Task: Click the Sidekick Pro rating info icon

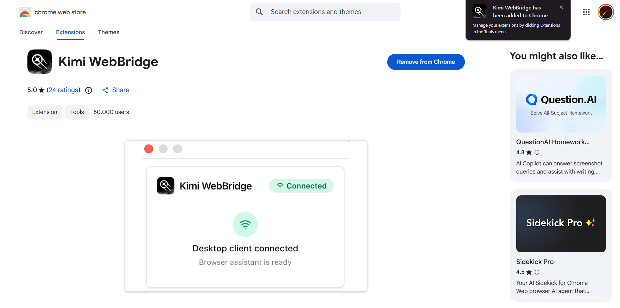Action: pos(537,272)
